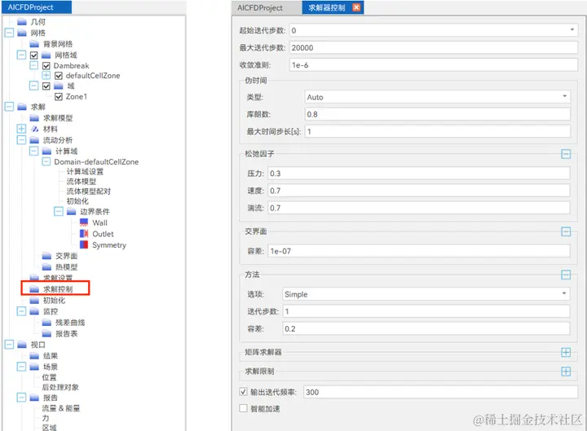Collapse the Domain-defaultCellZone node
The height and width of the screenshot is (431, 587).
46,161
